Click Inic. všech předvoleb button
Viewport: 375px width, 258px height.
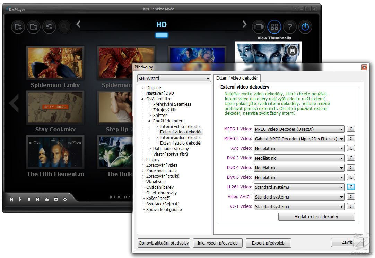point(218,243)
